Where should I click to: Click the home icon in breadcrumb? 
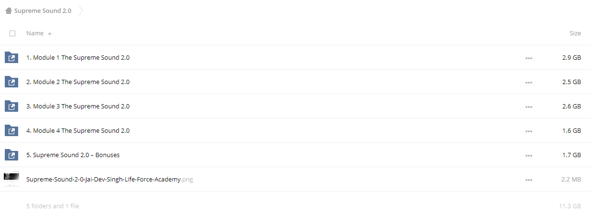click(9, 11)
